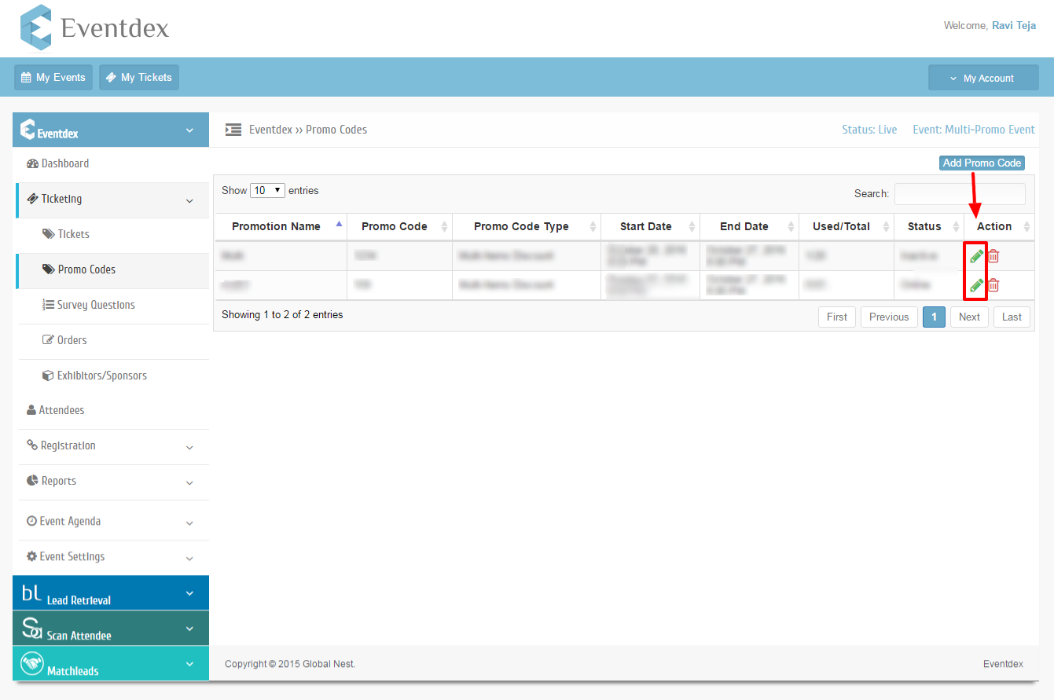Image resolution: width=1054 pixels, height=700 pixels.
Task: Click Event: Multi-Promo Event link
Action: 974,130
